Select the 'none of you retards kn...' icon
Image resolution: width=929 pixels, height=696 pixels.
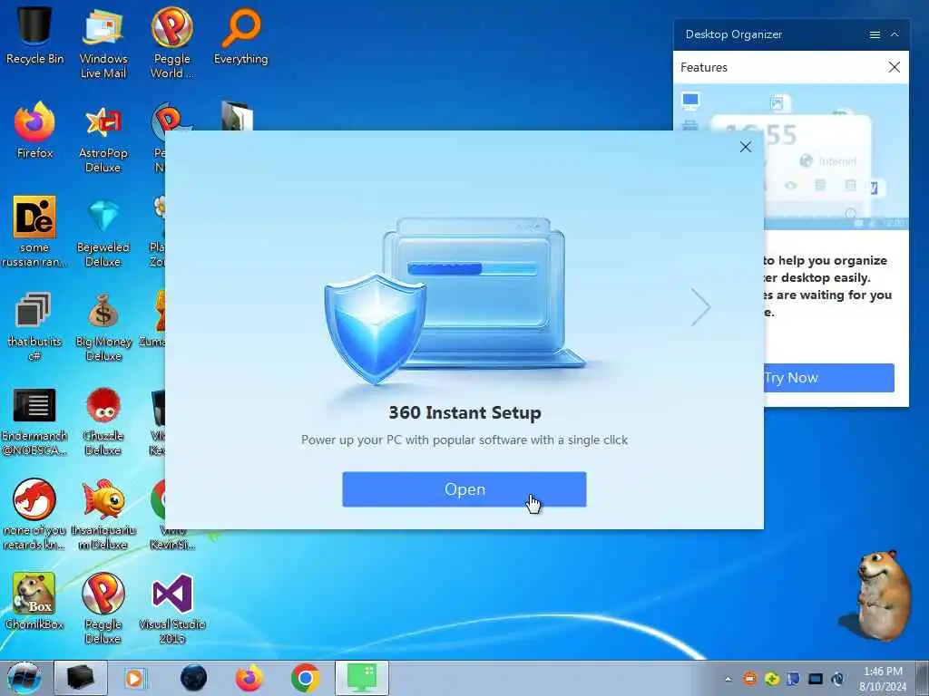click(x=34, y=515)
